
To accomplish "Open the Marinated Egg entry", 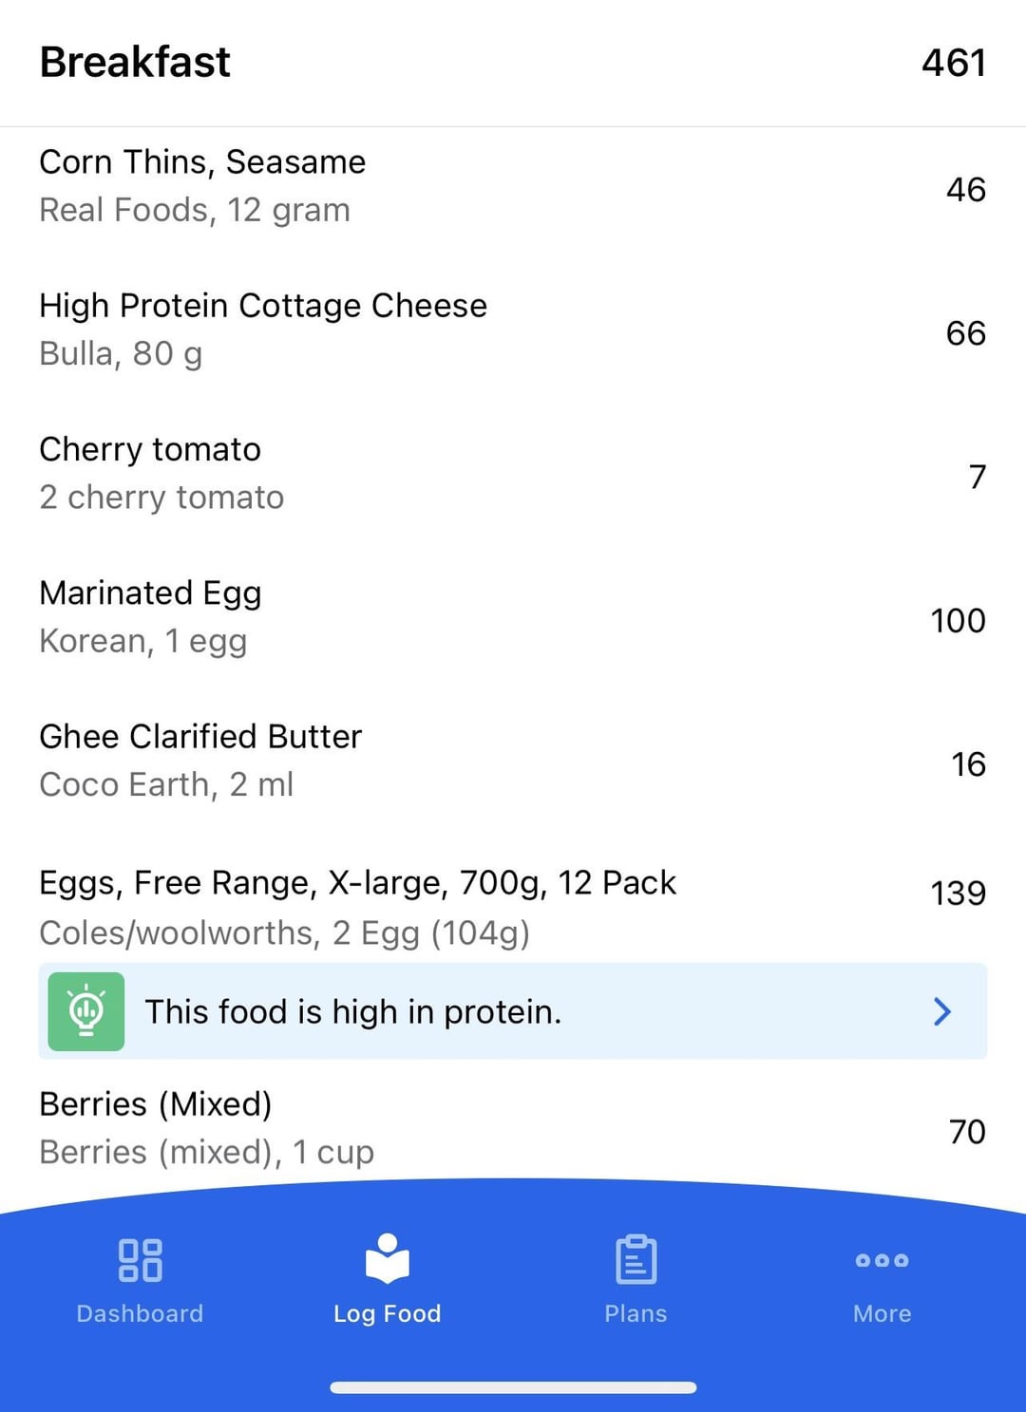I will (x=513, y=617).
